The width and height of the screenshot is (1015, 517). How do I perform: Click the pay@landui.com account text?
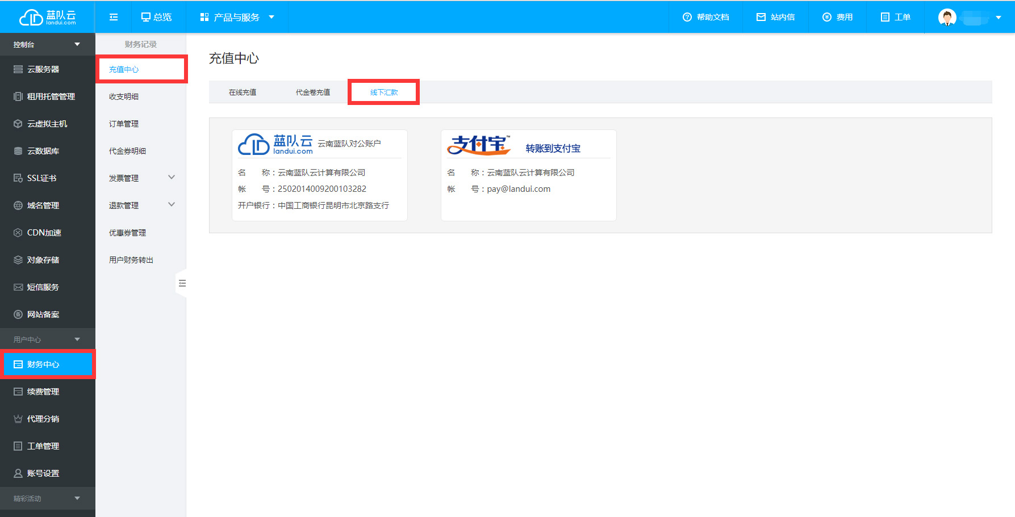click(x=519, y=189)
